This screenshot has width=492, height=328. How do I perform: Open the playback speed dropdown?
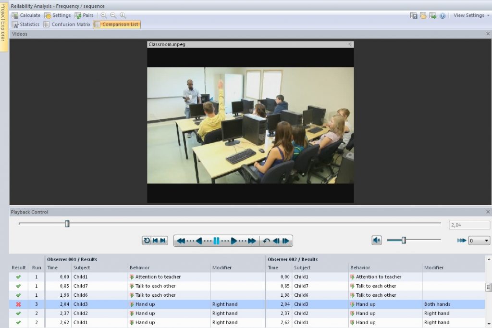coord(479,240)
